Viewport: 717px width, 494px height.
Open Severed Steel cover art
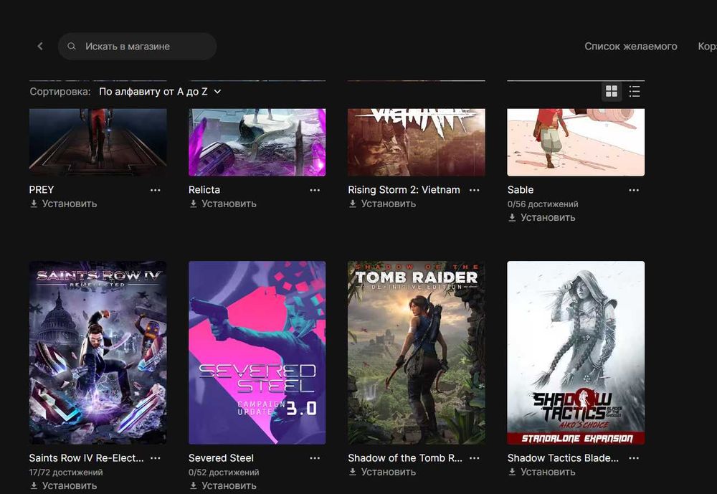pyautogui.click(x=257, y=353)
